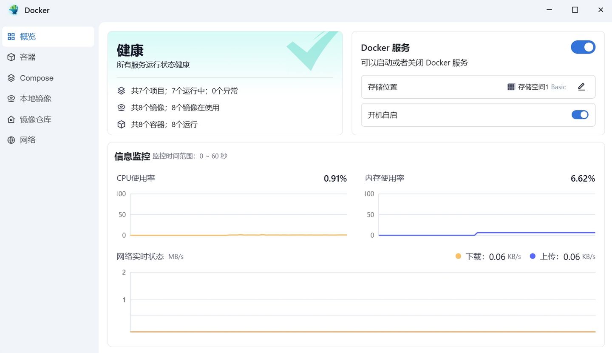Toggle the Docker 服务 switch off
Screen dimensions: 612x353
(583, 47)
